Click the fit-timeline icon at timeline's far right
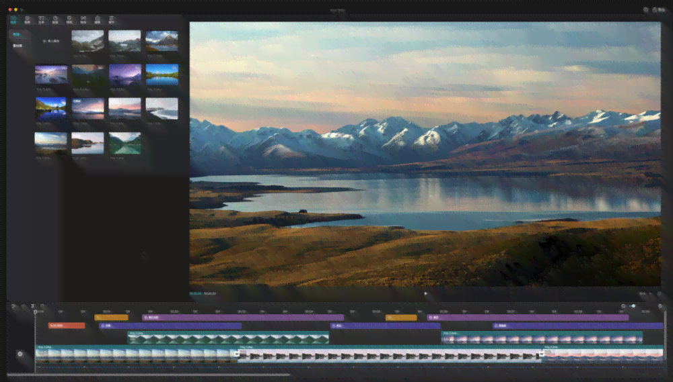The width and height of the screenshot is (673, 382). [661, 306]
